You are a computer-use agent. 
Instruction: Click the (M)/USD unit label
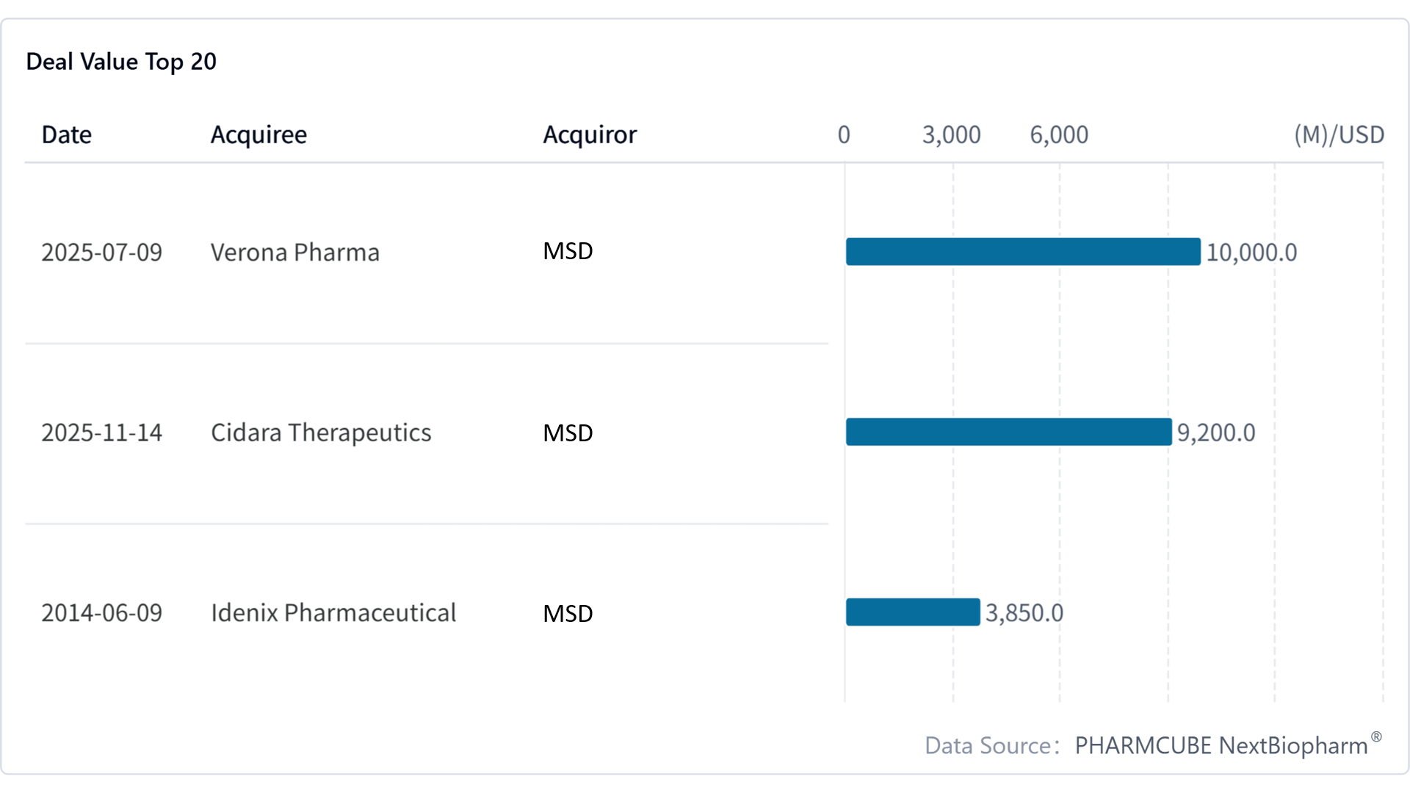1339,135
